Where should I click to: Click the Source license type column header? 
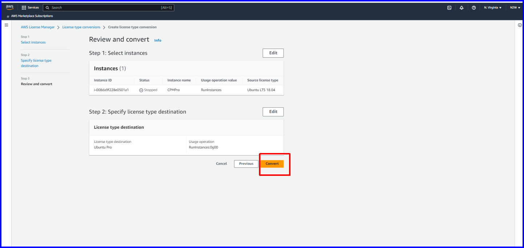(263, 80)
